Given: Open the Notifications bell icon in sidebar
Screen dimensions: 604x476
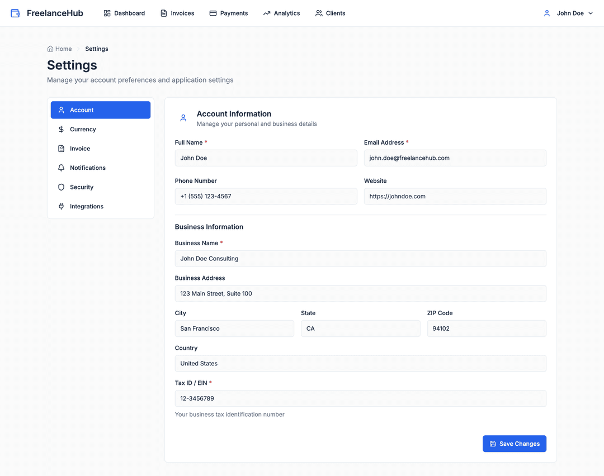Looking at the screenshot, I should tap(61, 168).
